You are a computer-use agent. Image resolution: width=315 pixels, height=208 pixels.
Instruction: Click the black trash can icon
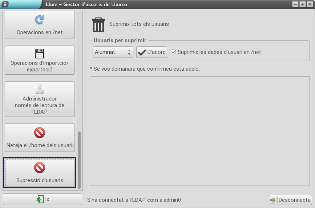[98, 24]
